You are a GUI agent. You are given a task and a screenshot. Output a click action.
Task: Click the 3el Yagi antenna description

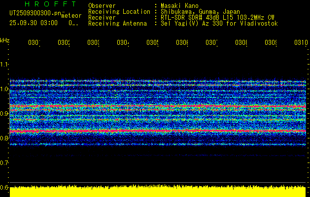pos(219,24)
